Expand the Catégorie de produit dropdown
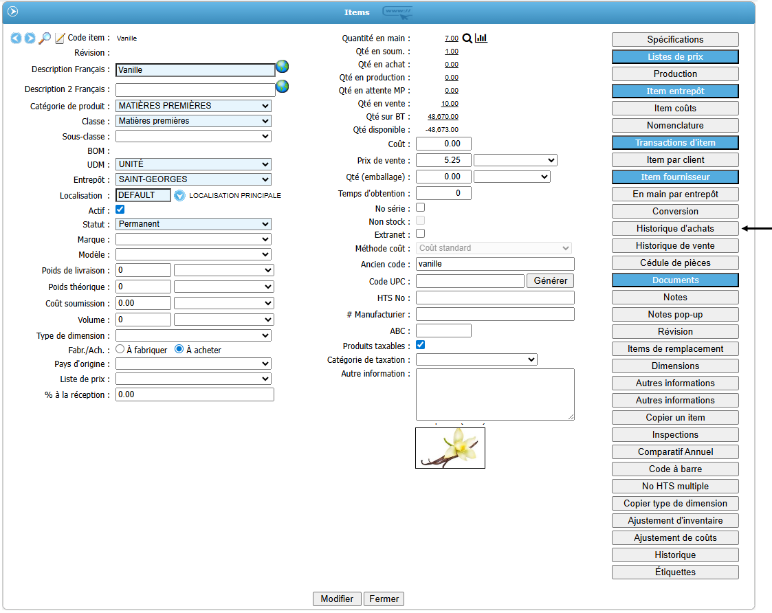Screen dimensions: 772x613 coord(193,106)
